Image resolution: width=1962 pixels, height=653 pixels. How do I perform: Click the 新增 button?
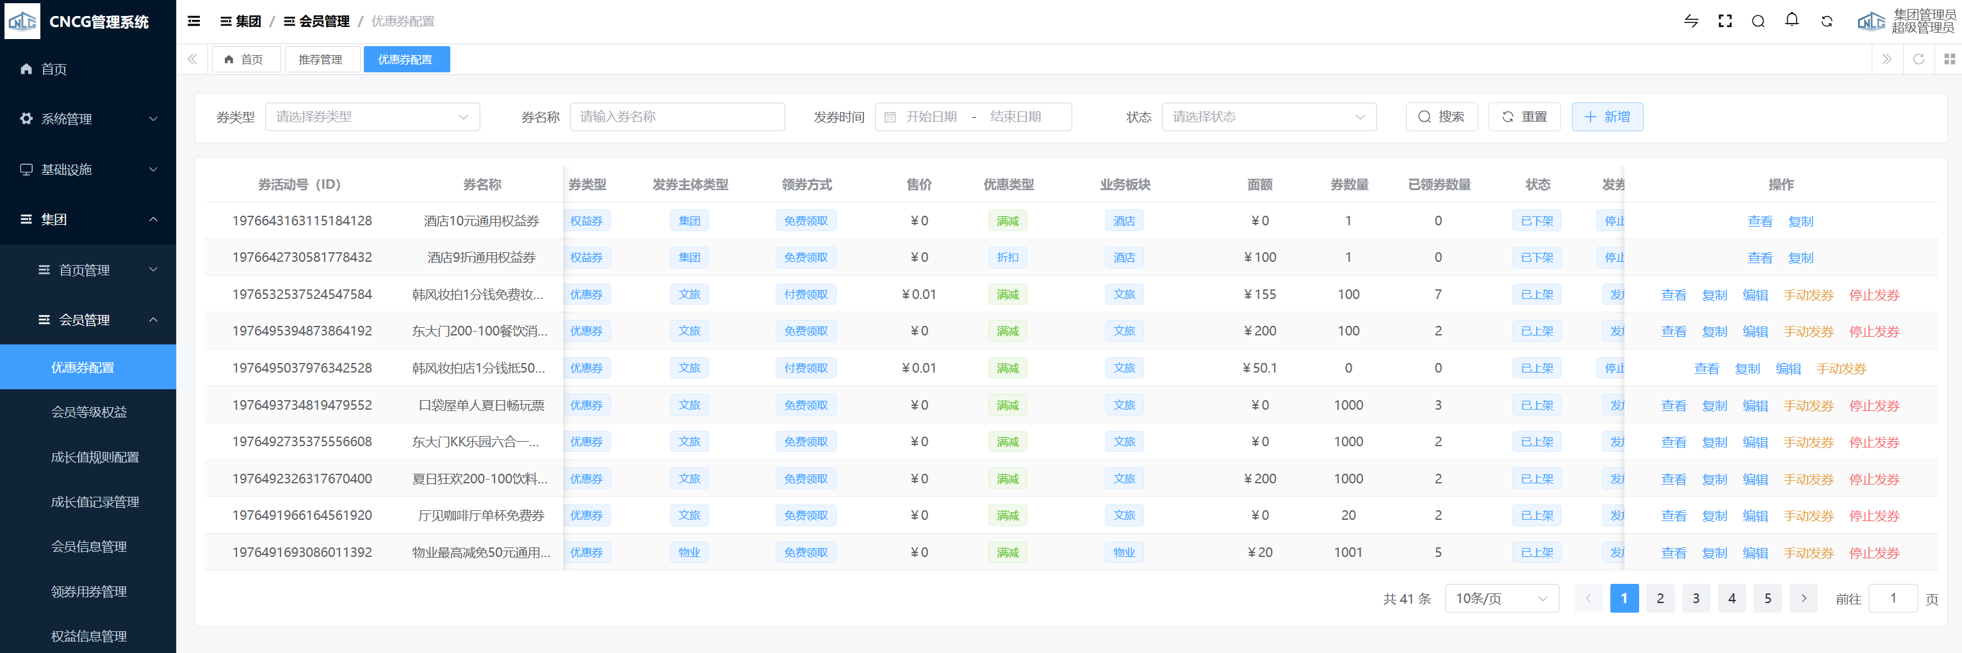[x=1607, y=117]
